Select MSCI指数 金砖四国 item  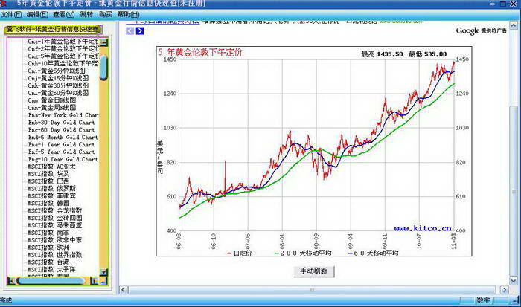(55, 218)
